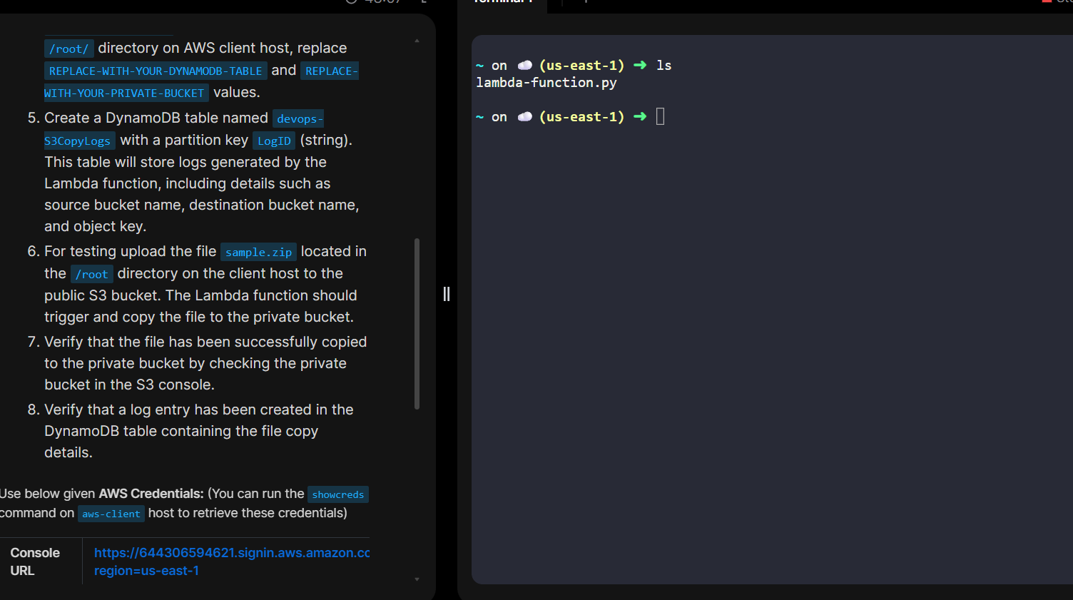Click the REPLACE-WITH-YOUR-DYNAMODB-TABLE placeholder
Viewport: 1073px width, 600px height.
[155, 71]
